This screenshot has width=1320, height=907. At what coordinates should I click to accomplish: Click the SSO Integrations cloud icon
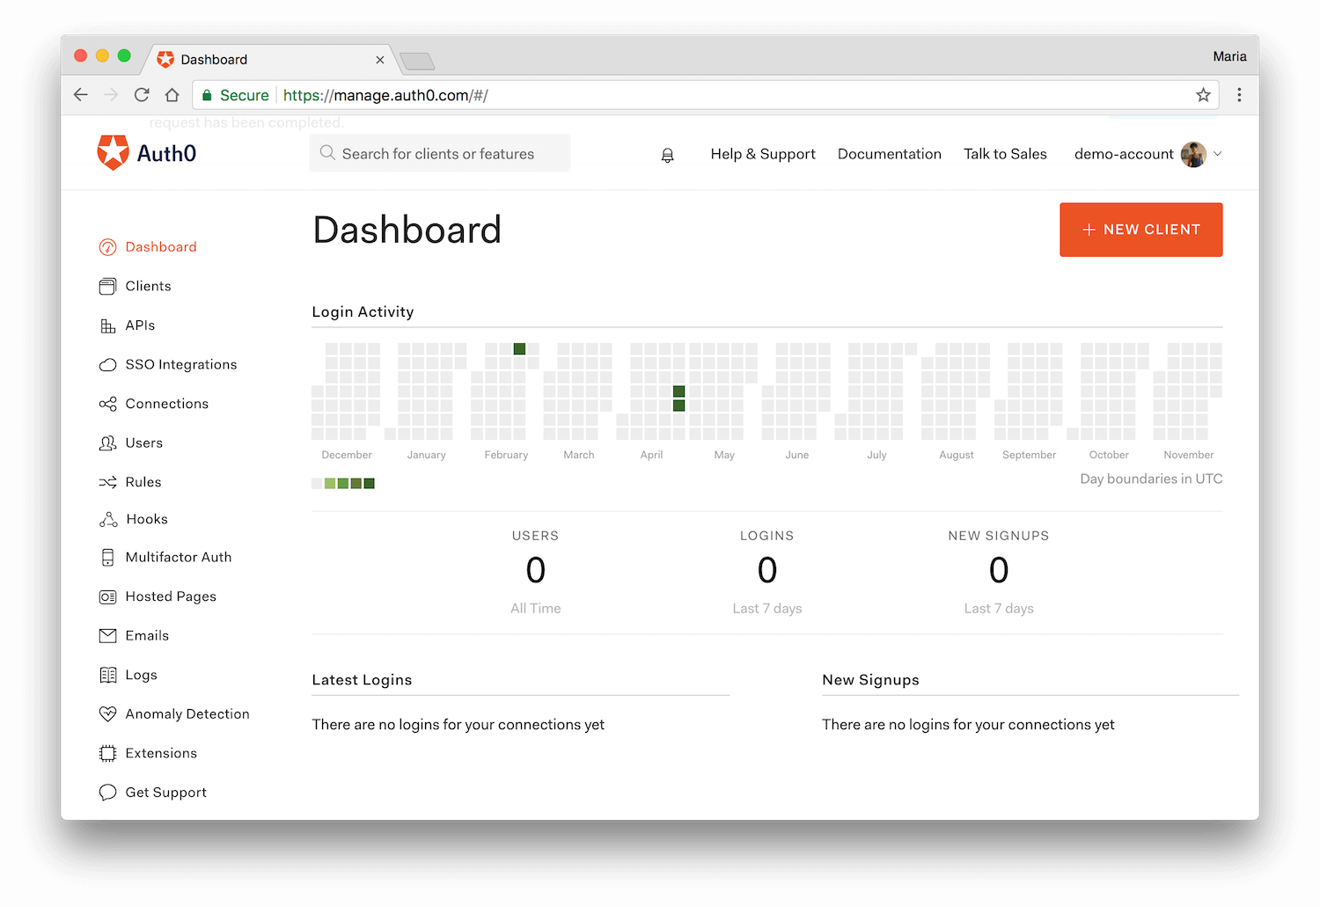[107, 364]
